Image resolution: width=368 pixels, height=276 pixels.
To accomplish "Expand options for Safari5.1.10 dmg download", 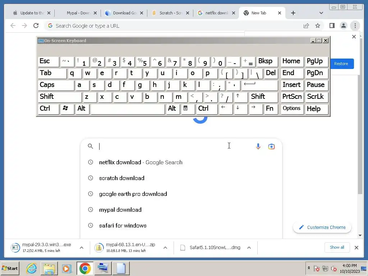I will click(249, 248).
